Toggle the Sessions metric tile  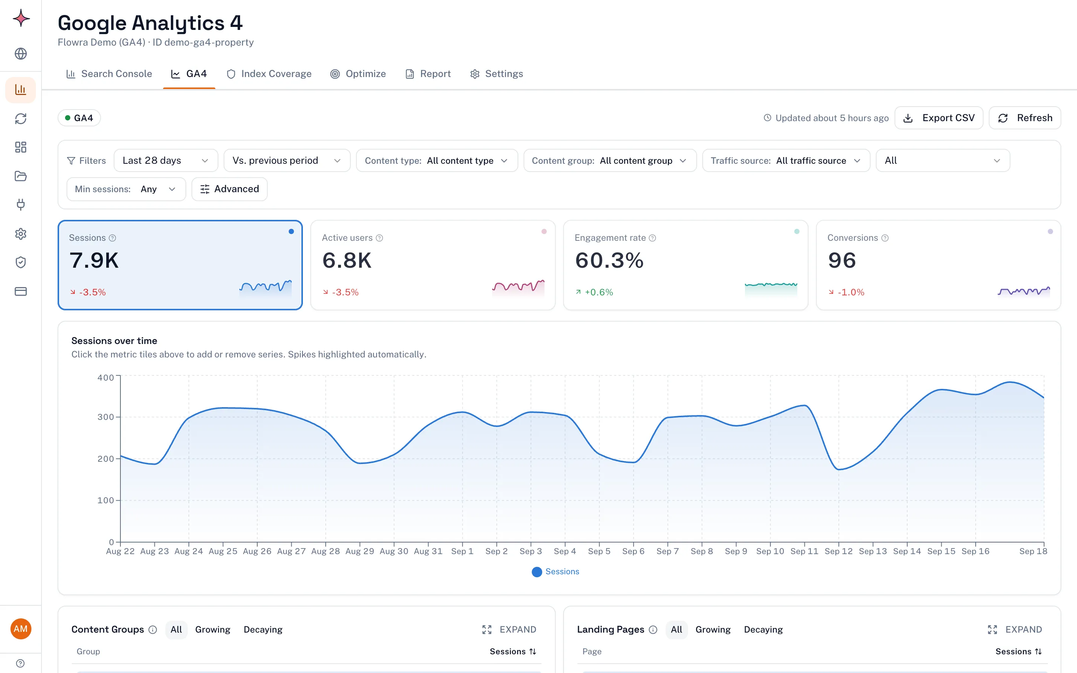click(x=180, y=265)
